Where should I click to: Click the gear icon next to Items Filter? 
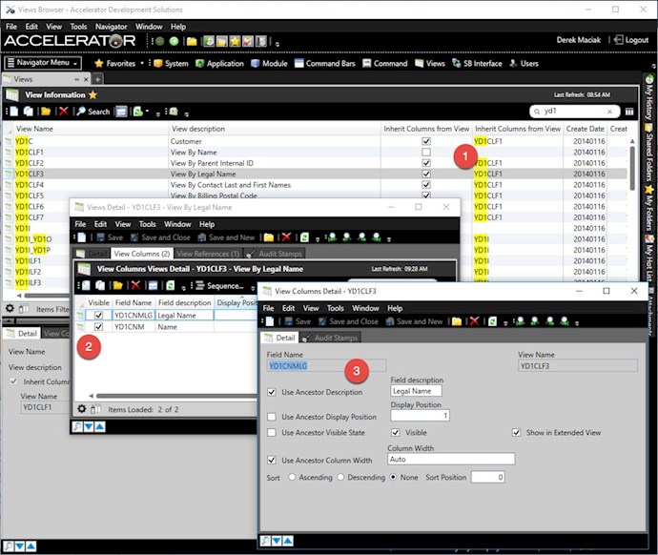click(x=10, y=309)
